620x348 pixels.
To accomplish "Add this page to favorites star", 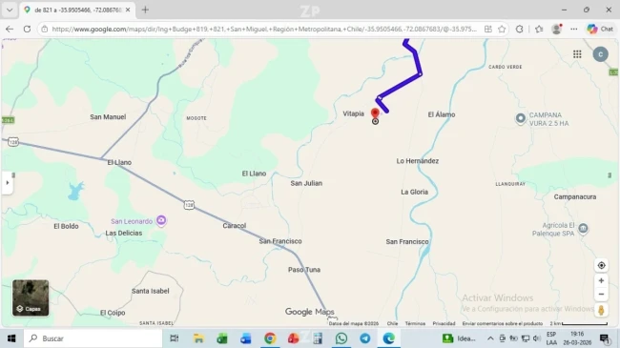I will coord(502,29).
